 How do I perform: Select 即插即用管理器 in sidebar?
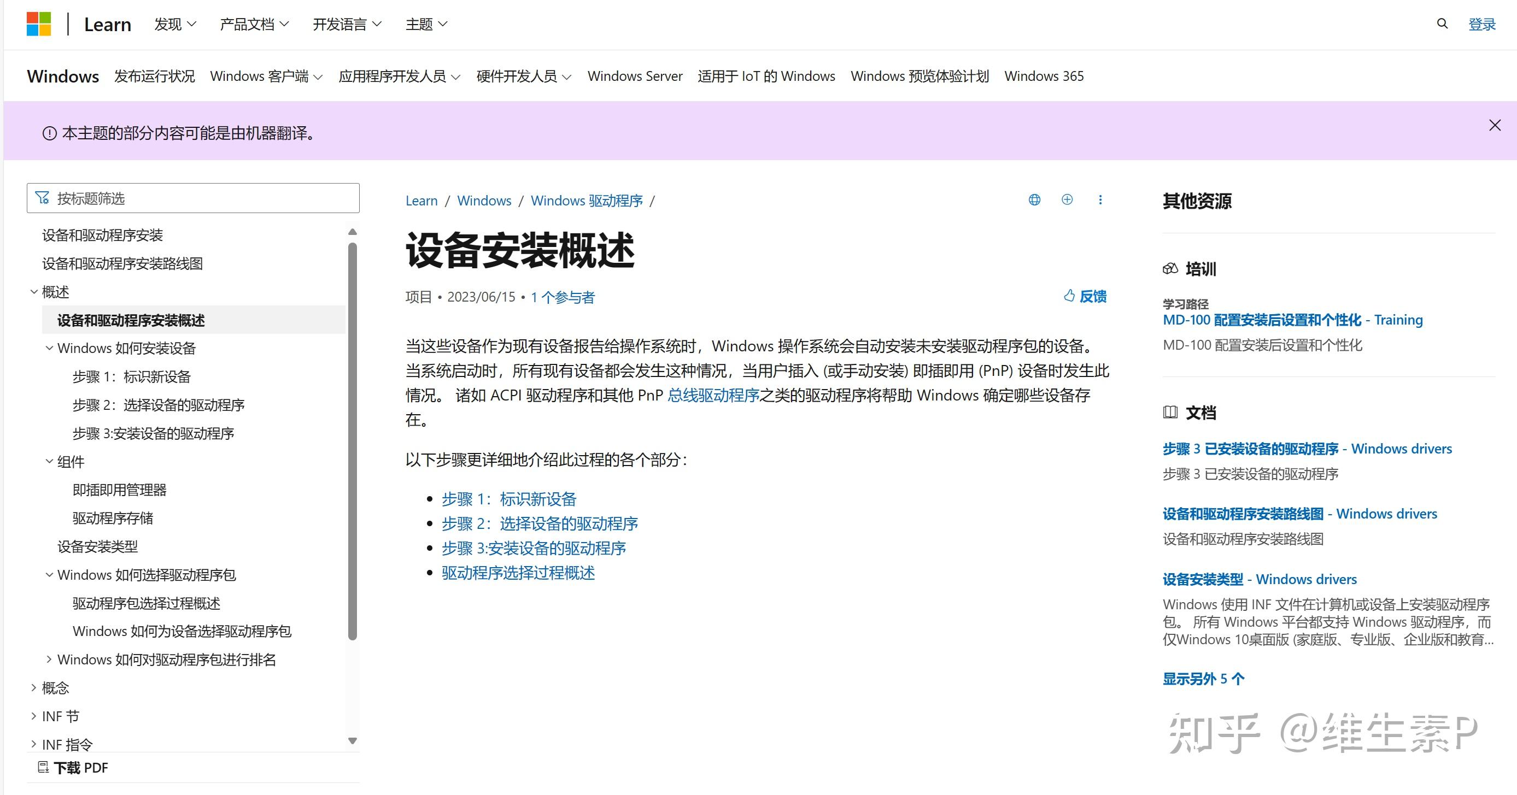click(120, 490)
